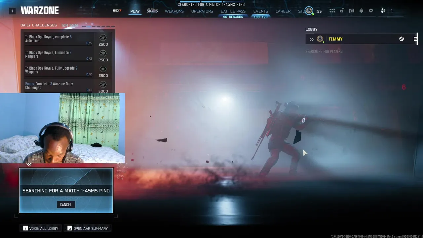Select the complete 5 Activities challenge

point(67,39)
